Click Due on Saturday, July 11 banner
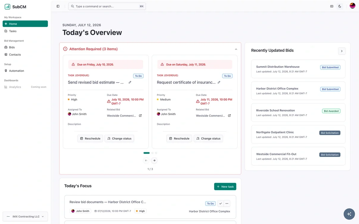359x224 pixels. click(x=195, y=64)
